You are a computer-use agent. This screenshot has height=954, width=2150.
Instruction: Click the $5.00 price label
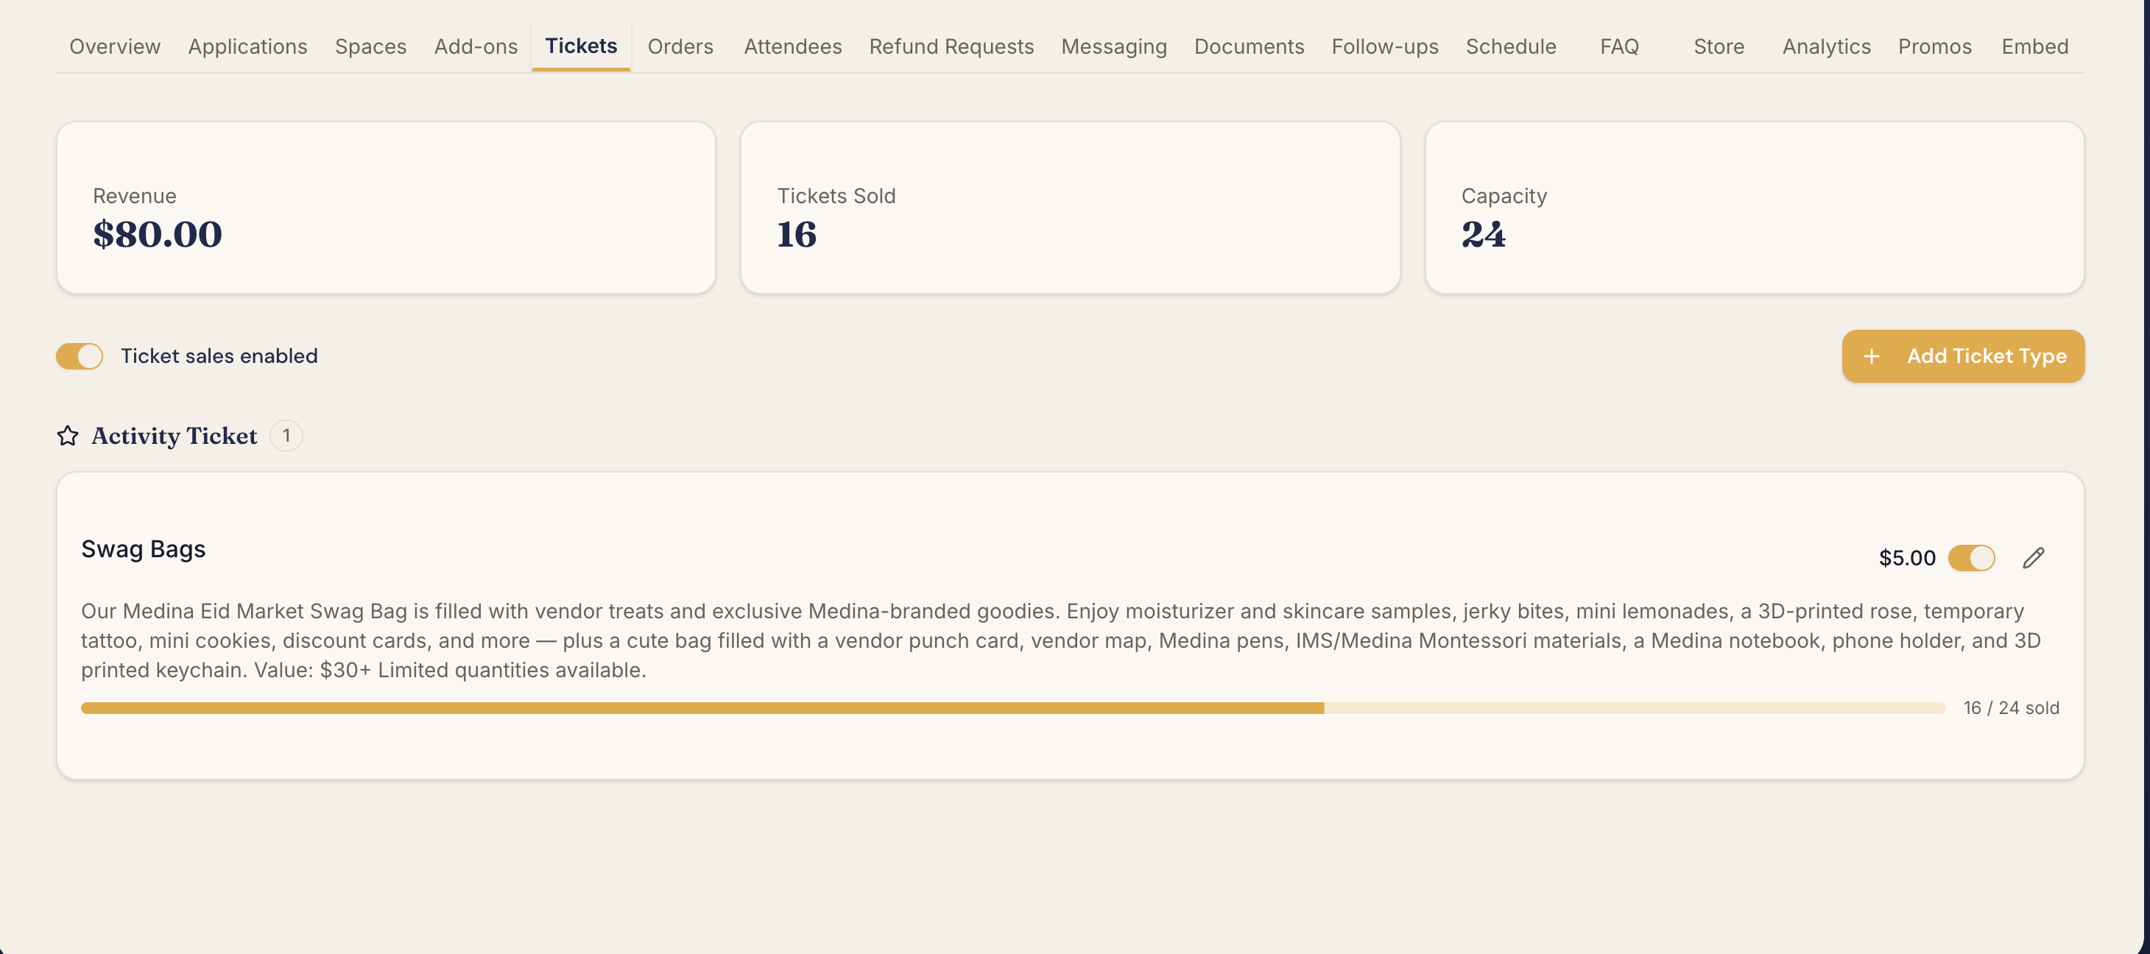tap(1907, 557)
